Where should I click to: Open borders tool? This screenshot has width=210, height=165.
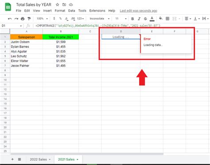[x=167, y=19]
